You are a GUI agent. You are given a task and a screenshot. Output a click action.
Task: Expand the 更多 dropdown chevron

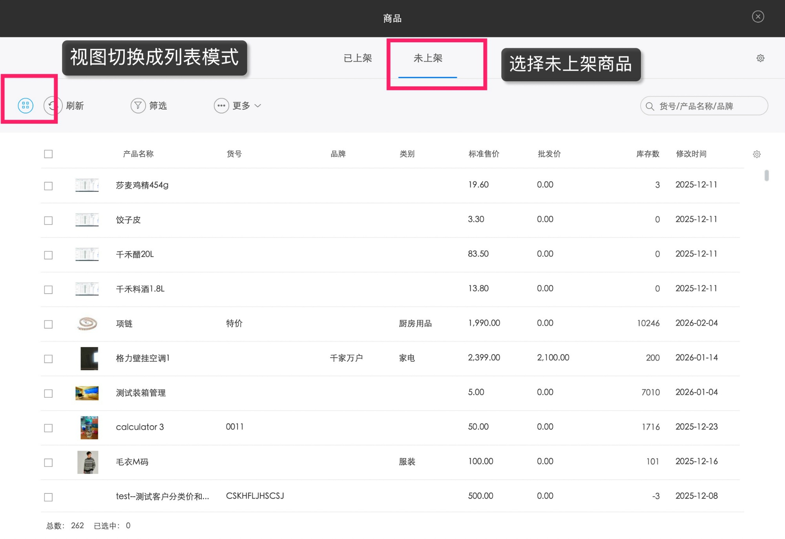pos(258,106)
